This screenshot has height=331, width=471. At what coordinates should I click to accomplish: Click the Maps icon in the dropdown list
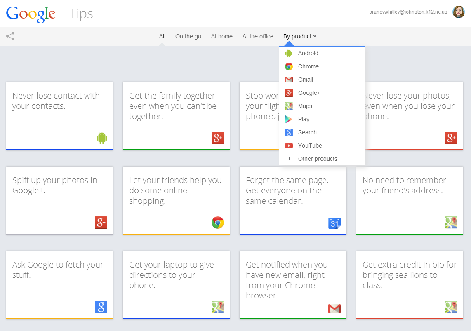pos(289,106)
